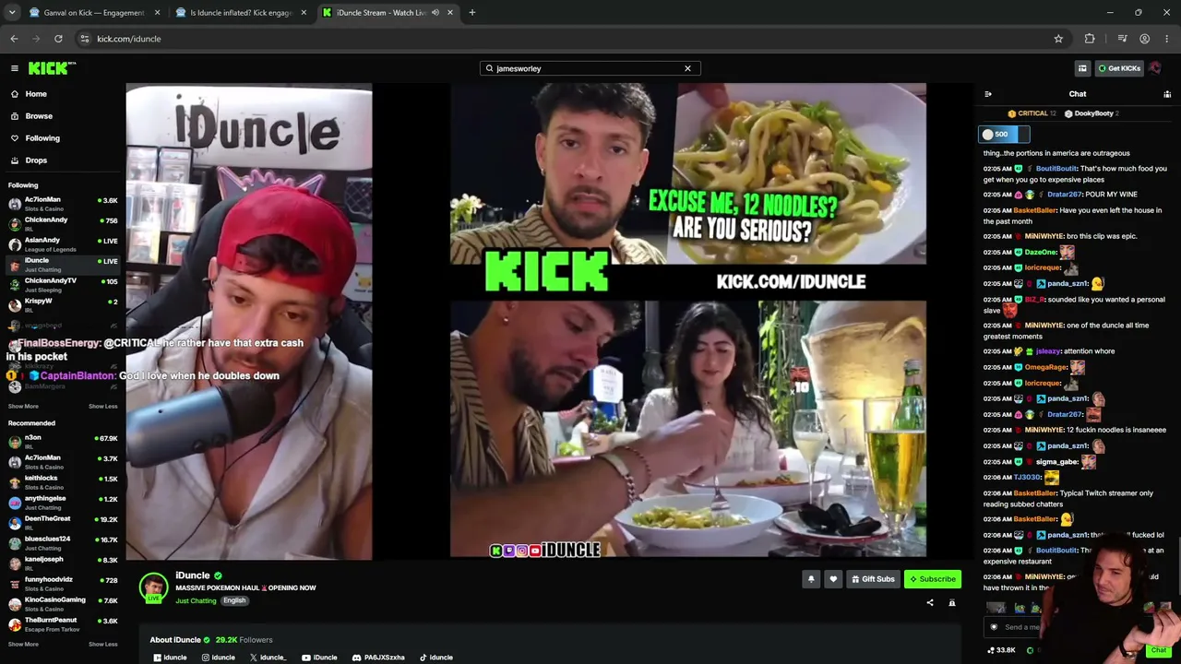Viewport: 1181px width, 664px height.
Task: Open n3on recommended channel
Action: point(63,441)
